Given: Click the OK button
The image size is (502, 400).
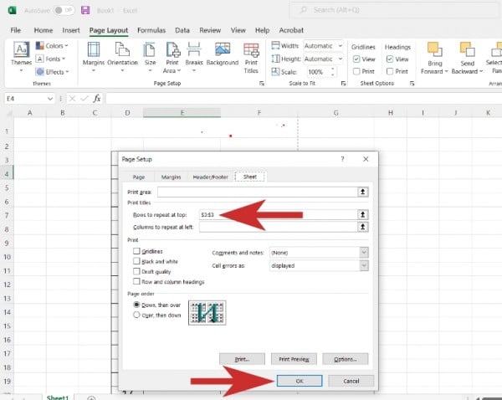Looking at the screenshot, I should click(300, 381).
